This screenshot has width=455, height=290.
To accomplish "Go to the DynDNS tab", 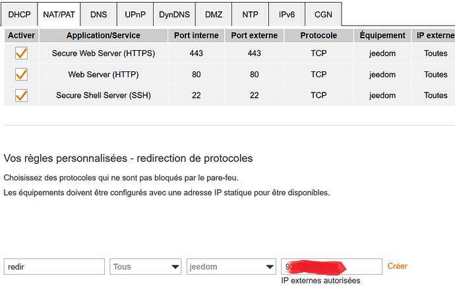I will [x=175, y=14].
